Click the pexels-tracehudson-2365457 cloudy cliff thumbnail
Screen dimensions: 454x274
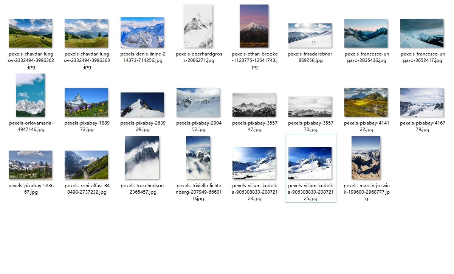point(142,158)
